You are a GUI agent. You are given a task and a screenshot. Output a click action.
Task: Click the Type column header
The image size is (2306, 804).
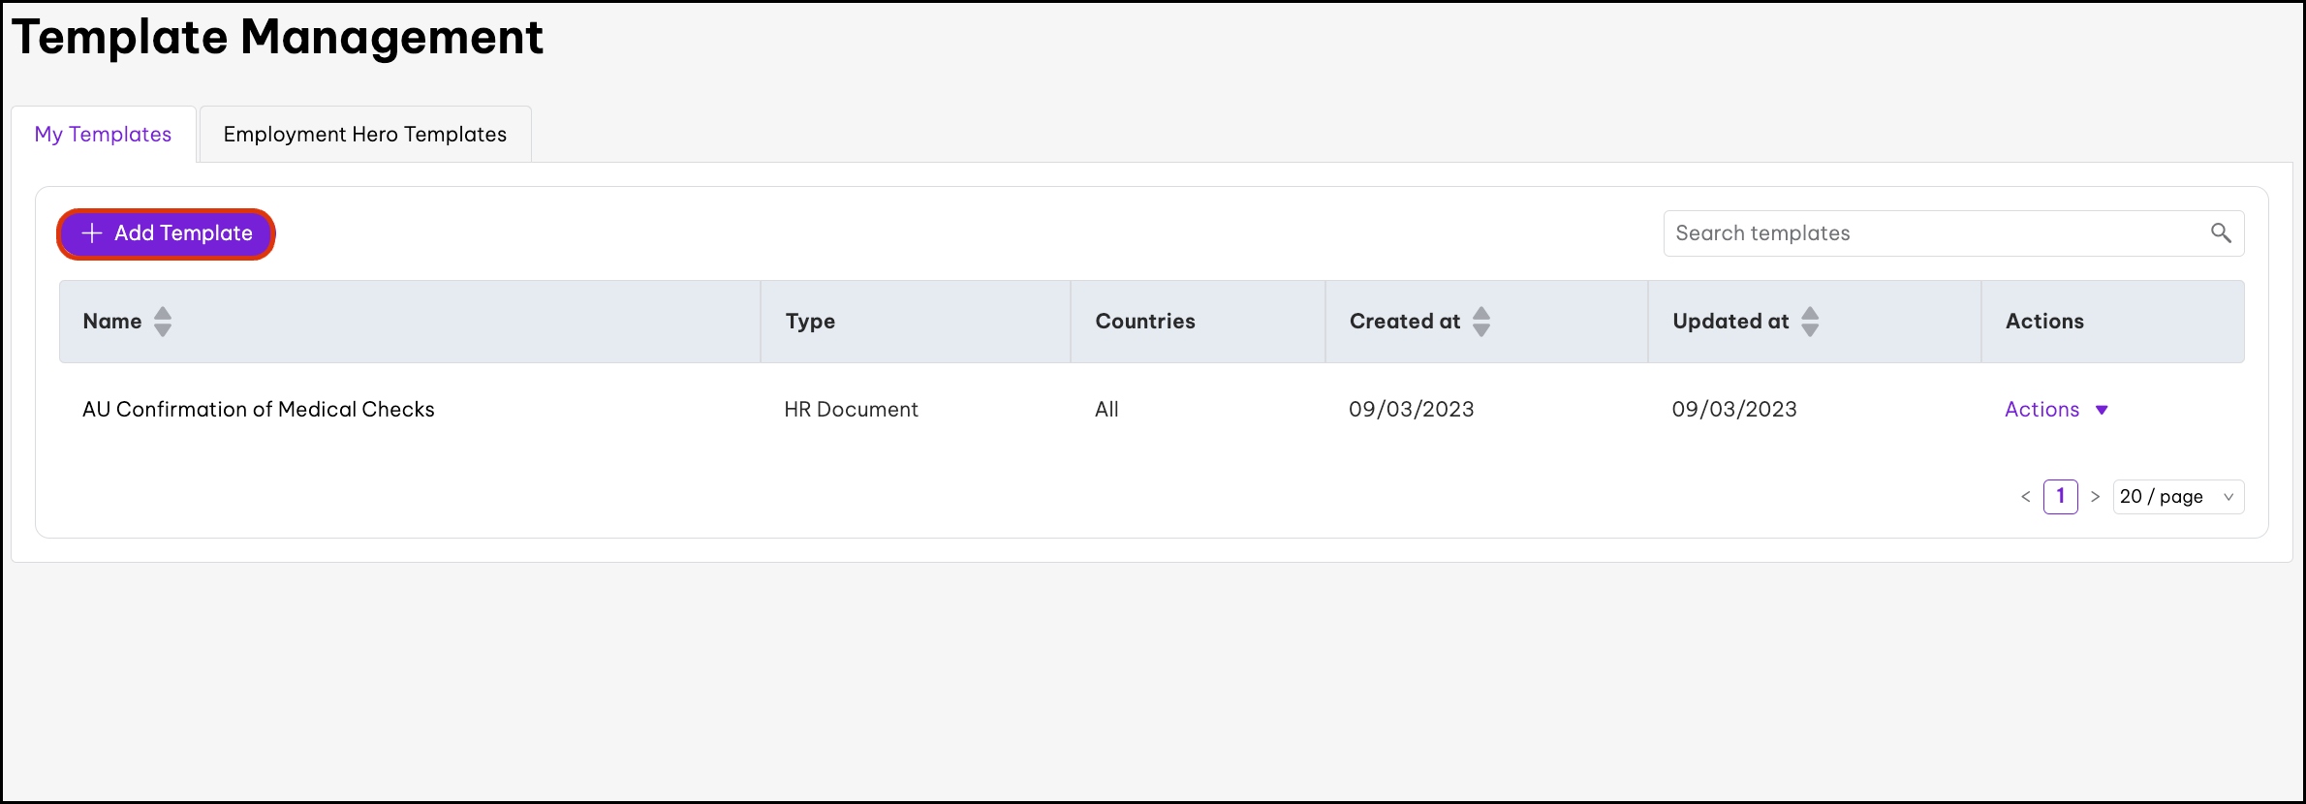tap(810, 322)
